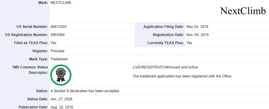Click the US Serial Number label
Image resolution: width=269 pixels, height=109 pixels.
point(32,27)
